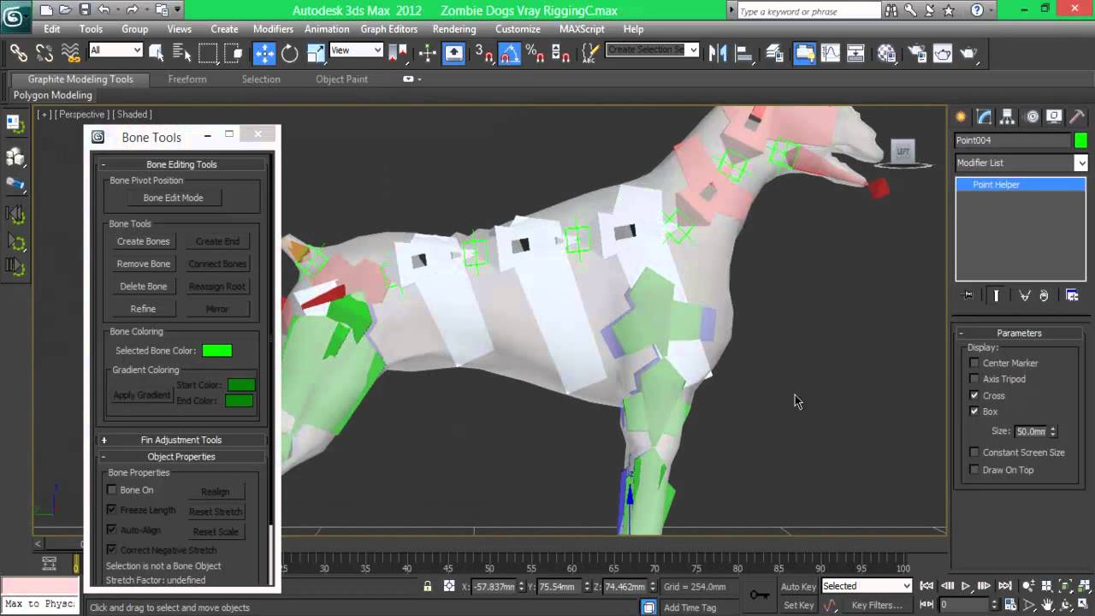Open the Modifiers menu

pyautogui.click(x=273, y=29)
